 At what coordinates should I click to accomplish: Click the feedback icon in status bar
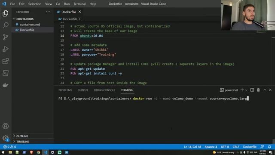click(x=262, y=147)
